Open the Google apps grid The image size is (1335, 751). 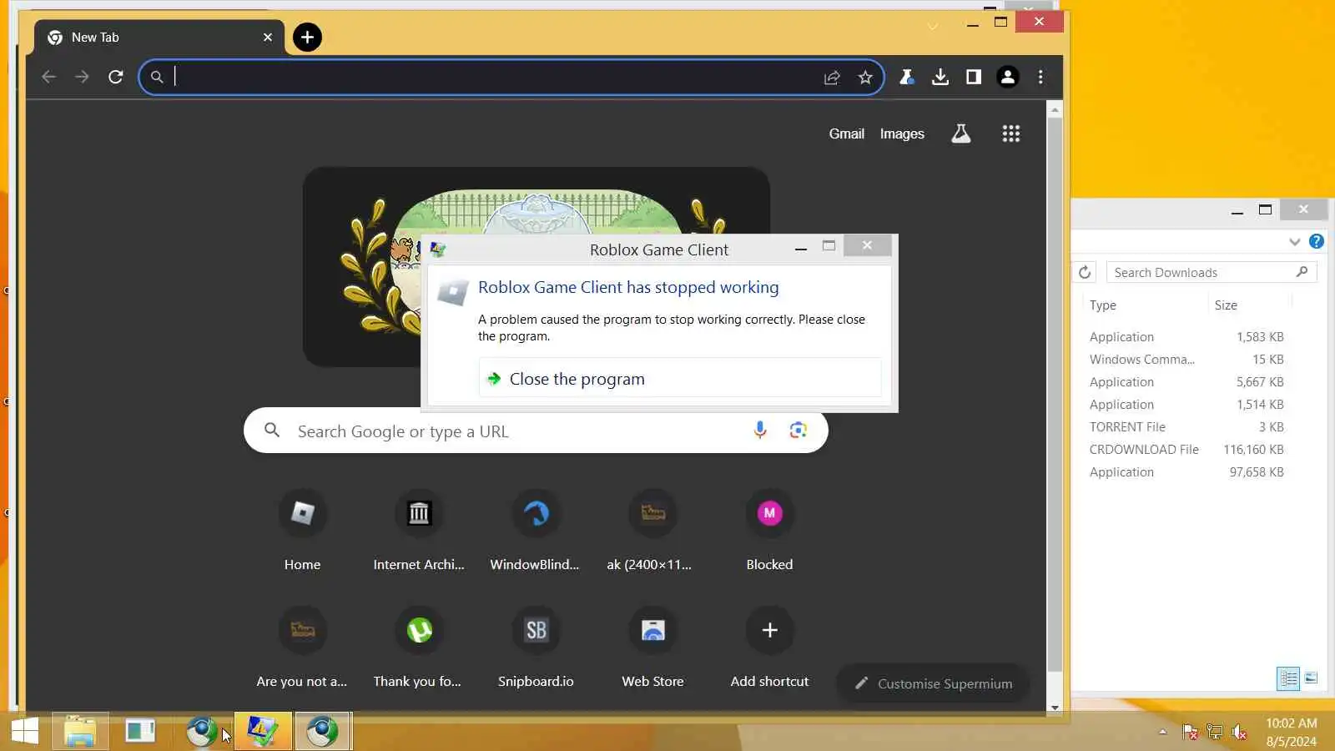coord(1011,134)
